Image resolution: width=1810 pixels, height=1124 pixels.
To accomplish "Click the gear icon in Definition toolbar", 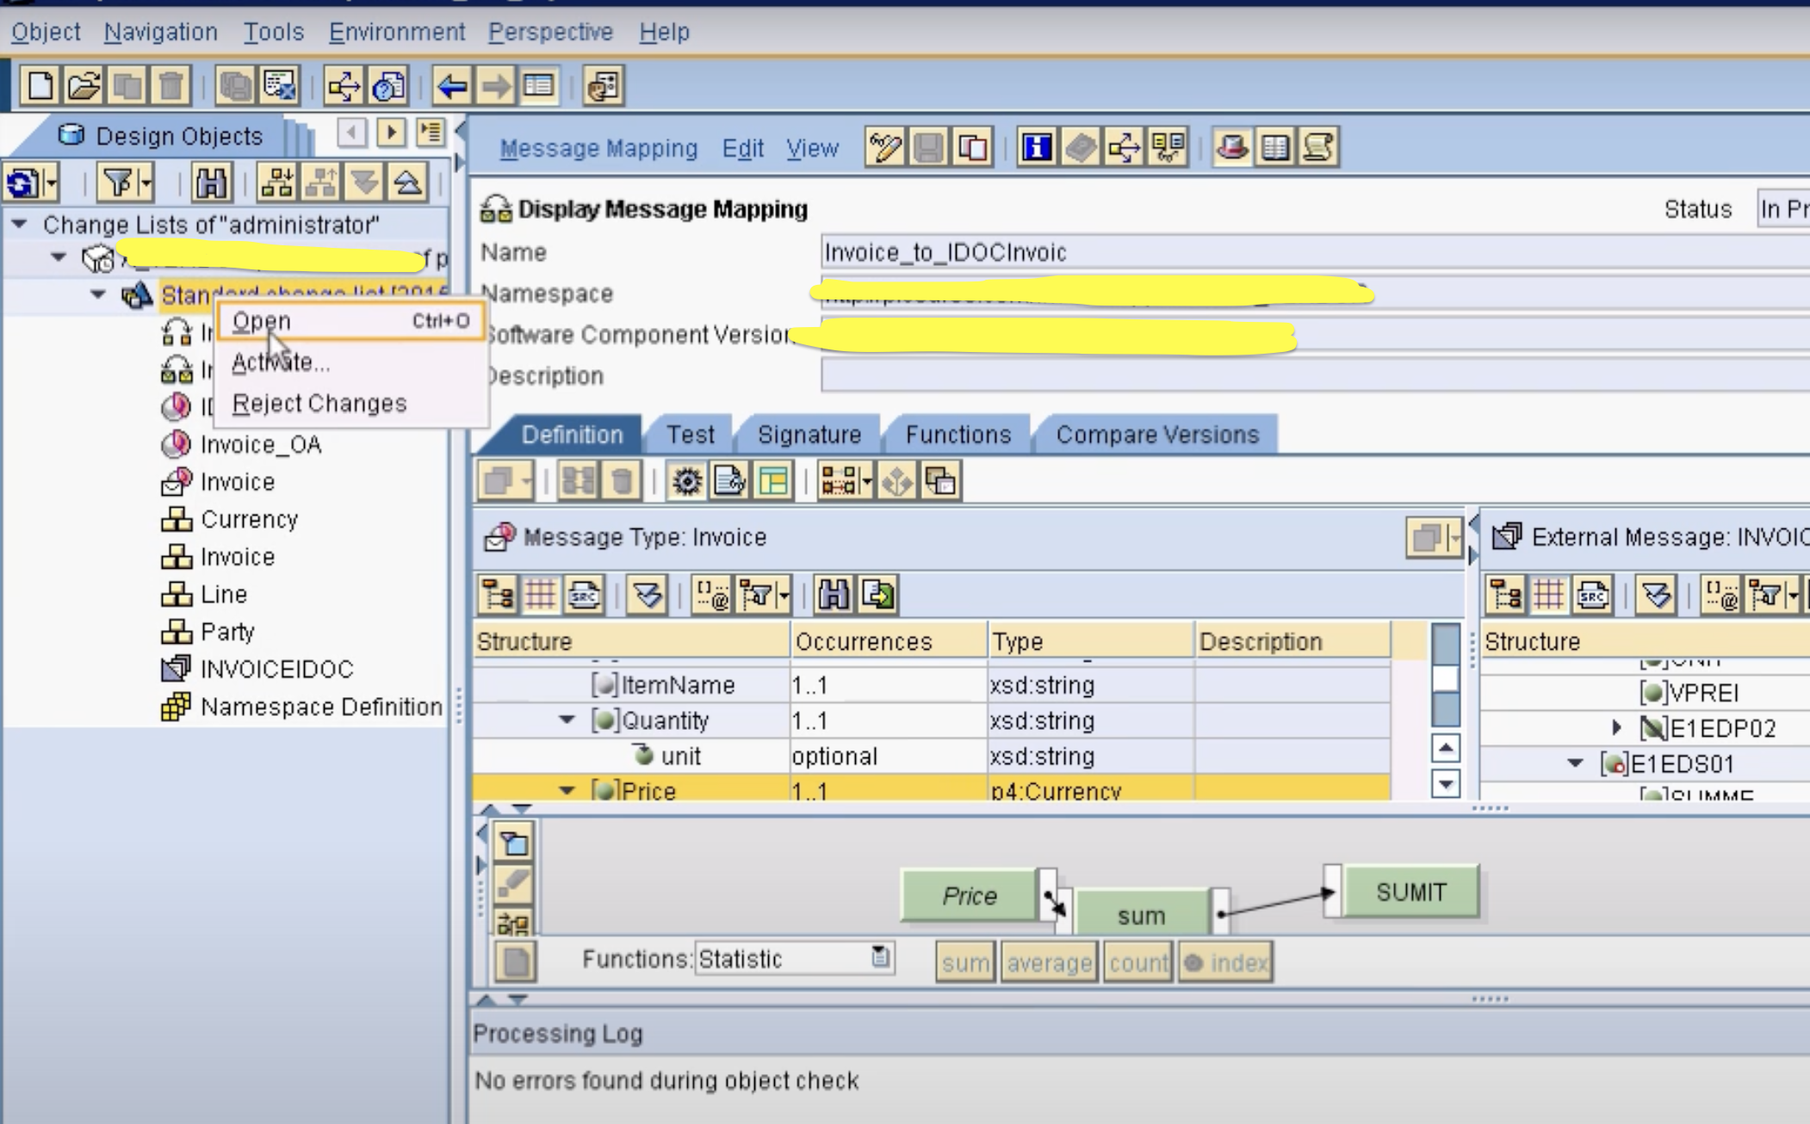I will (686, 481).
